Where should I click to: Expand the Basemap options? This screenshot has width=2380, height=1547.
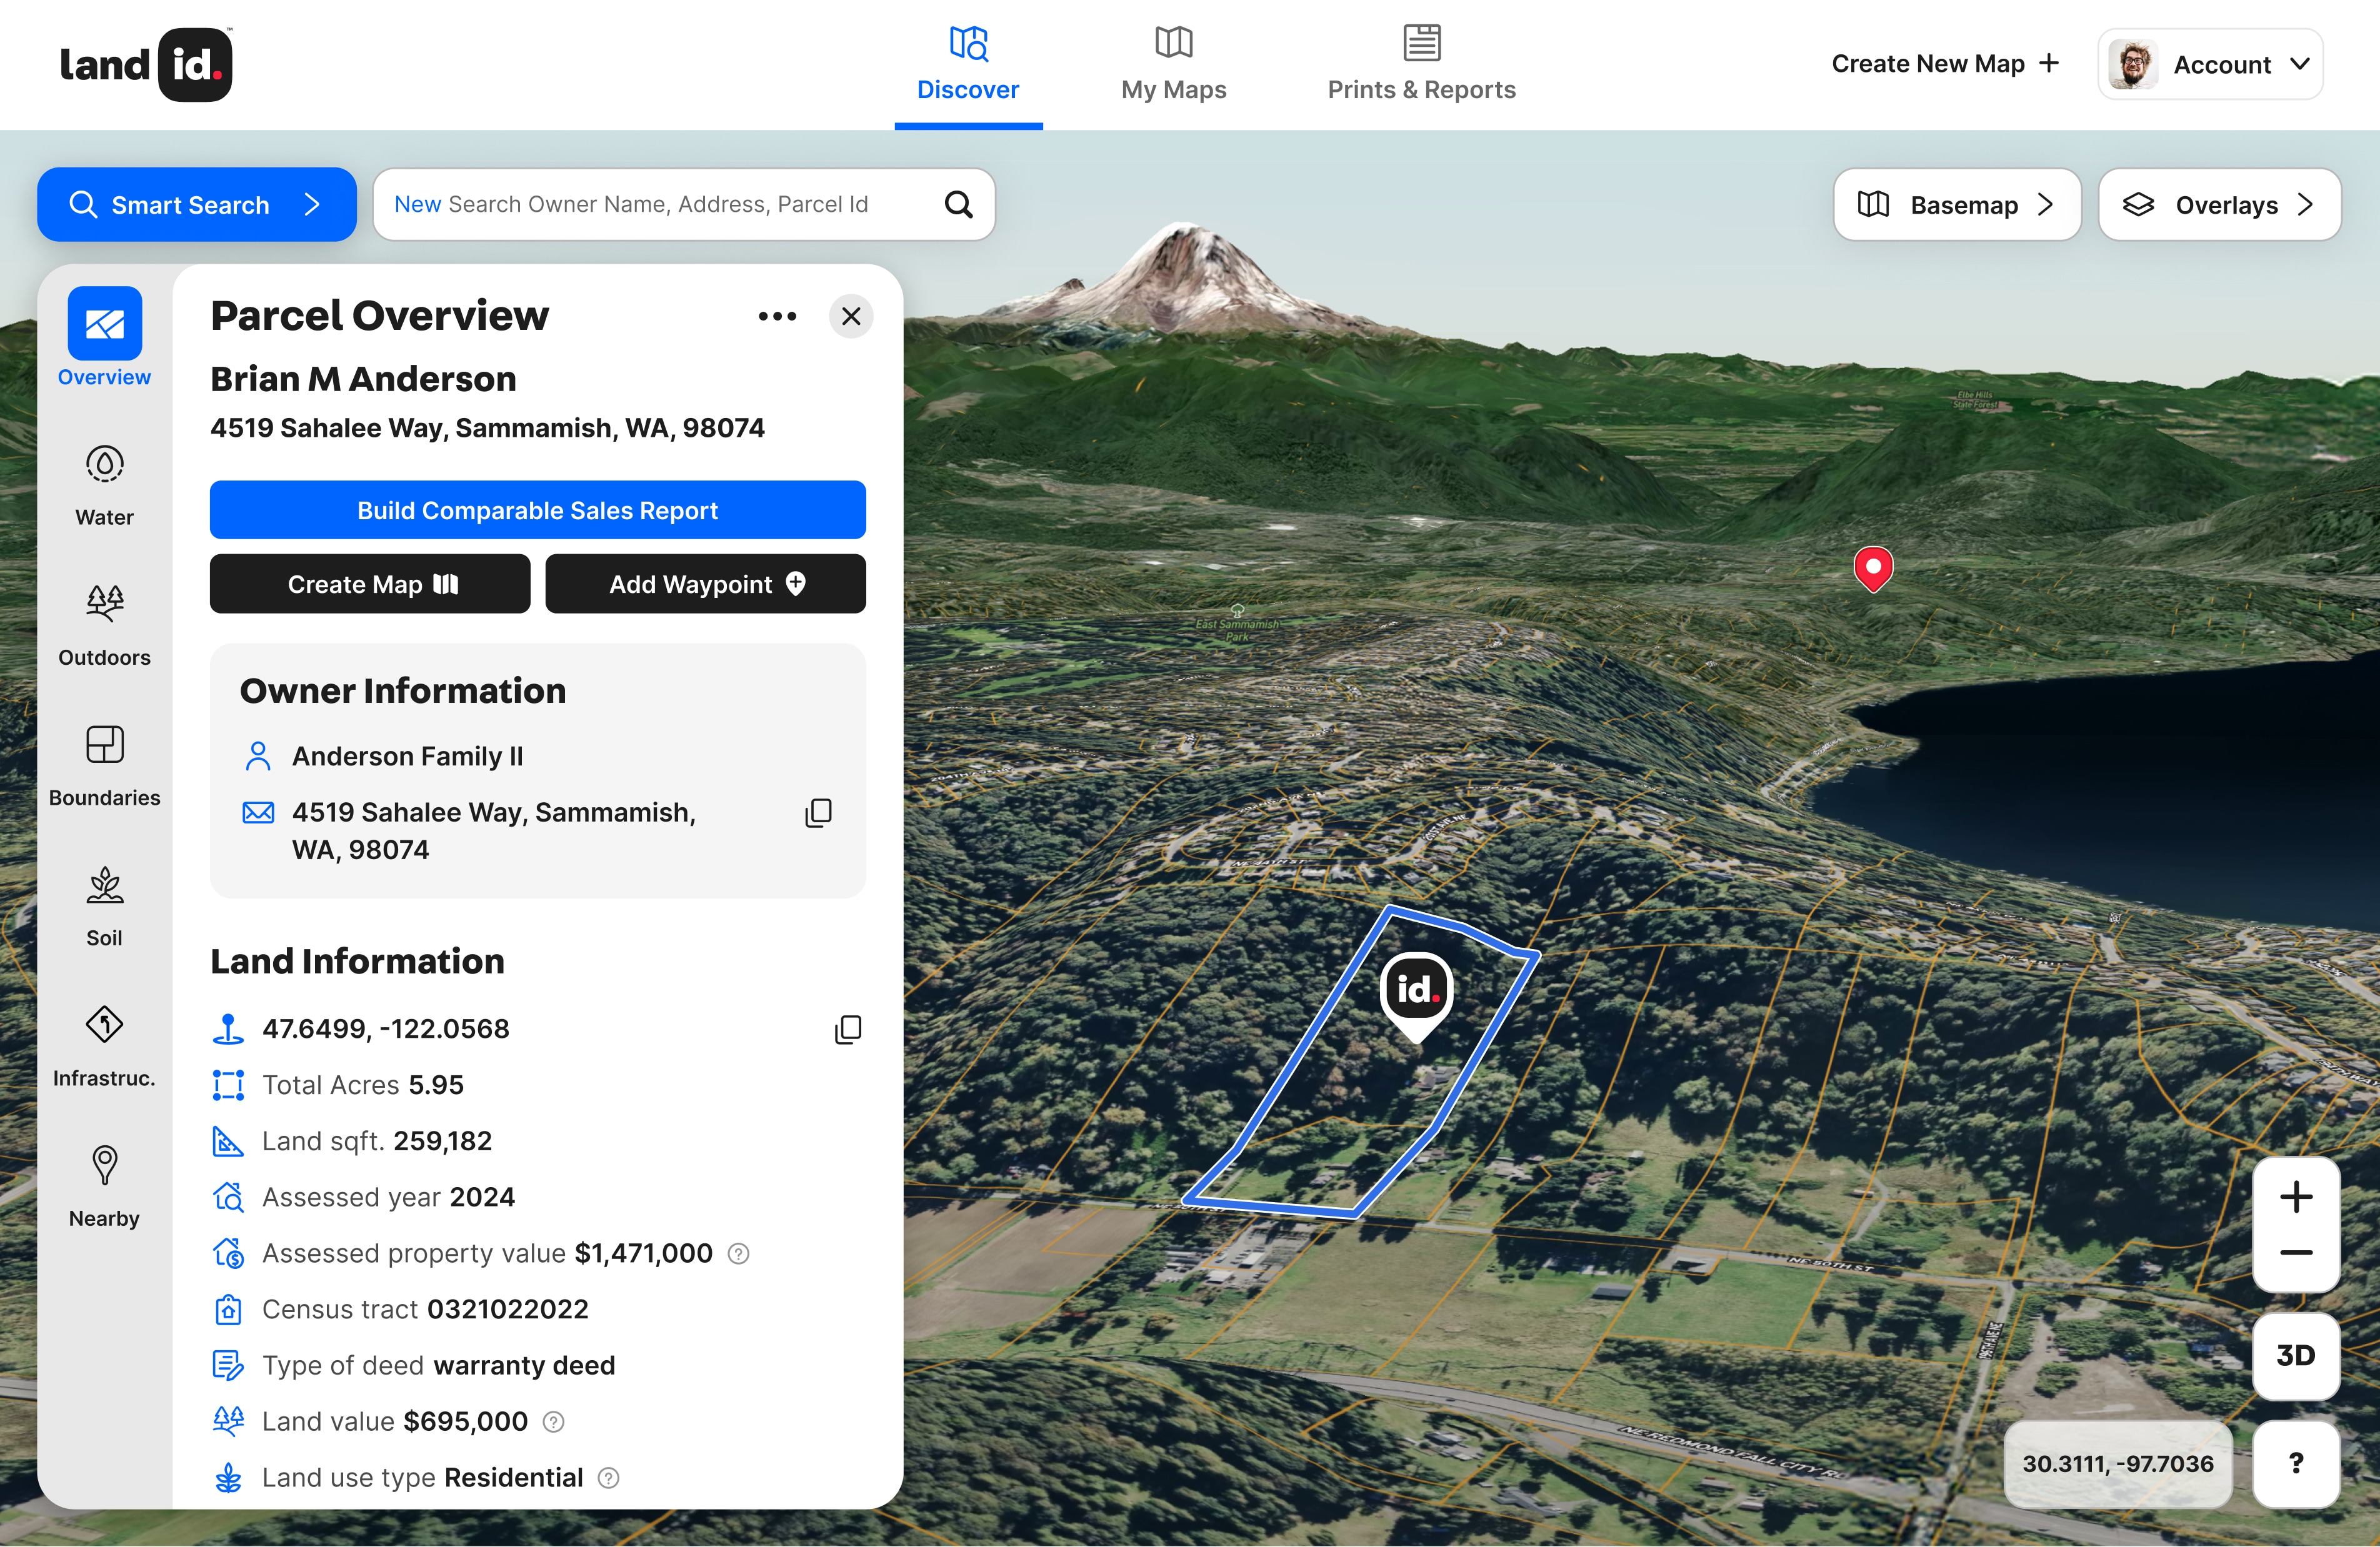pyautogui.click(x=1956, y=205)
